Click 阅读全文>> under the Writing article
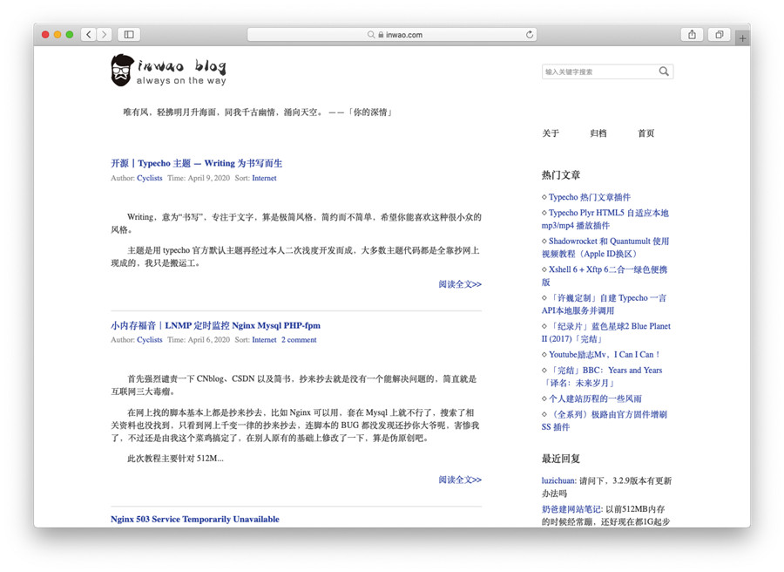The height and width of the screenshot is (572, 784). pyautogui.click(x=459, y=284)
